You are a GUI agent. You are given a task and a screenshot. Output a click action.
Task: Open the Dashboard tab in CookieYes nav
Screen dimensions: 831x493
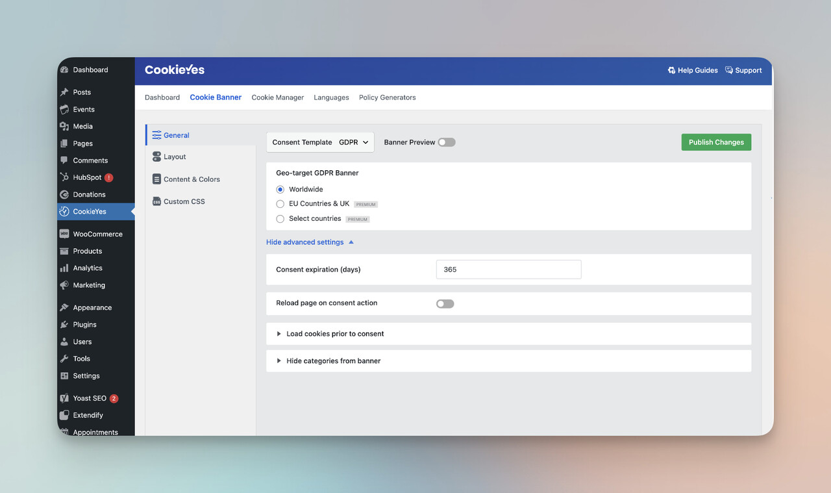point(162,97)
